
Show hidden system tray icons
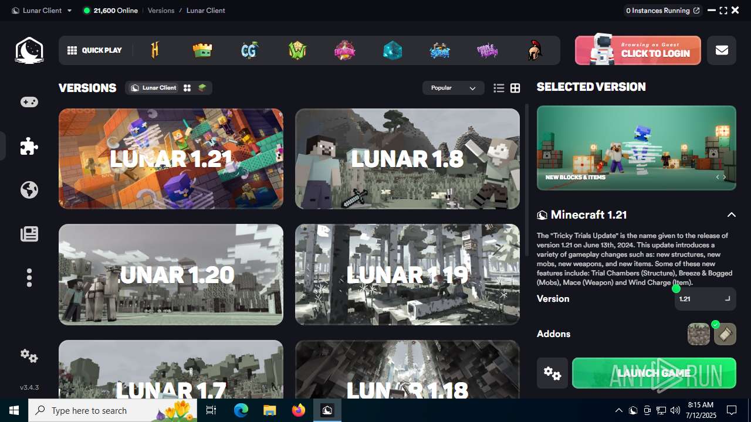(x=618, y=410)
